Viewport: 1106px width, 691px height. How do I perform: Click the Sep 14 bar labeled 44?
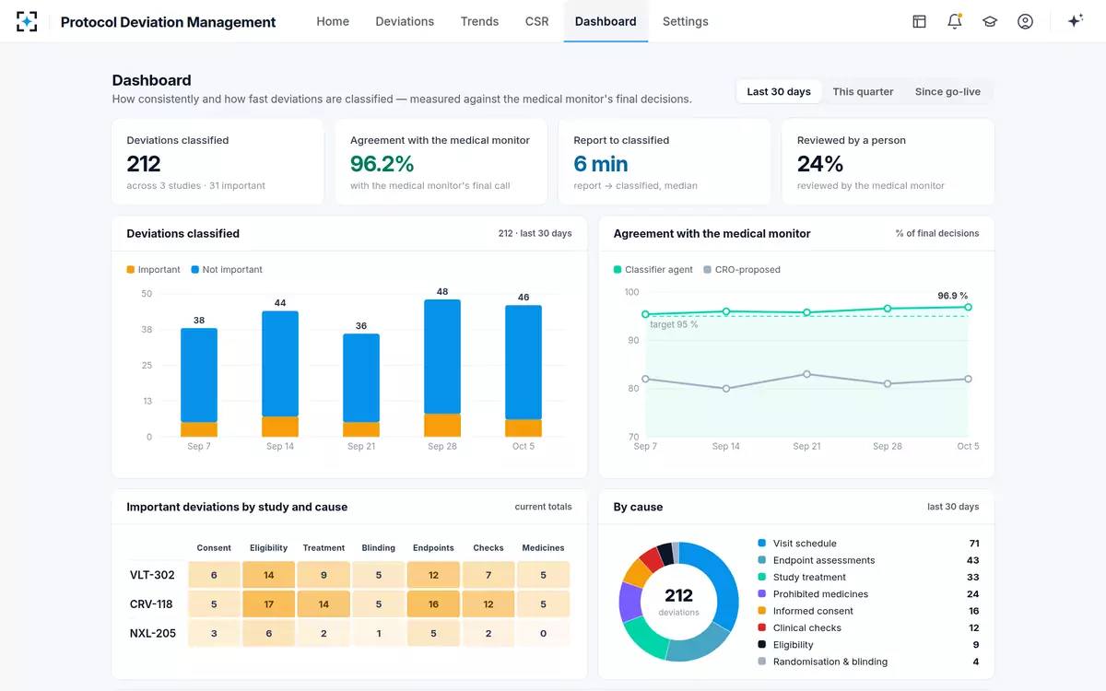280,374
